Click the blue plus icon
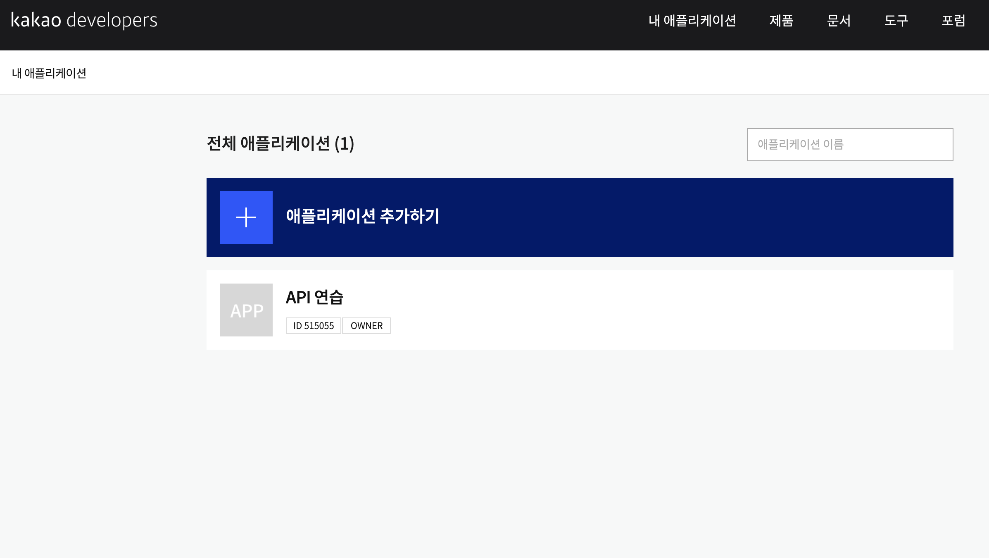The height and width of the screenshot is (558, 989). 246,217
